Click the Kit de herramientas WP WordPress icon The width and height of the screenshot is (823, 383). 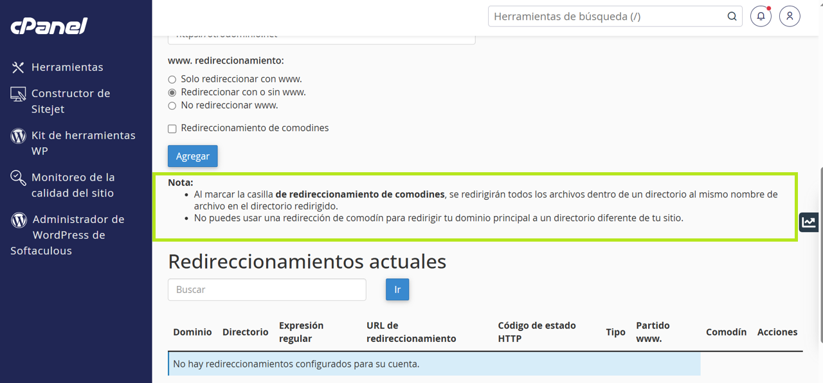(x=19, y=136)
